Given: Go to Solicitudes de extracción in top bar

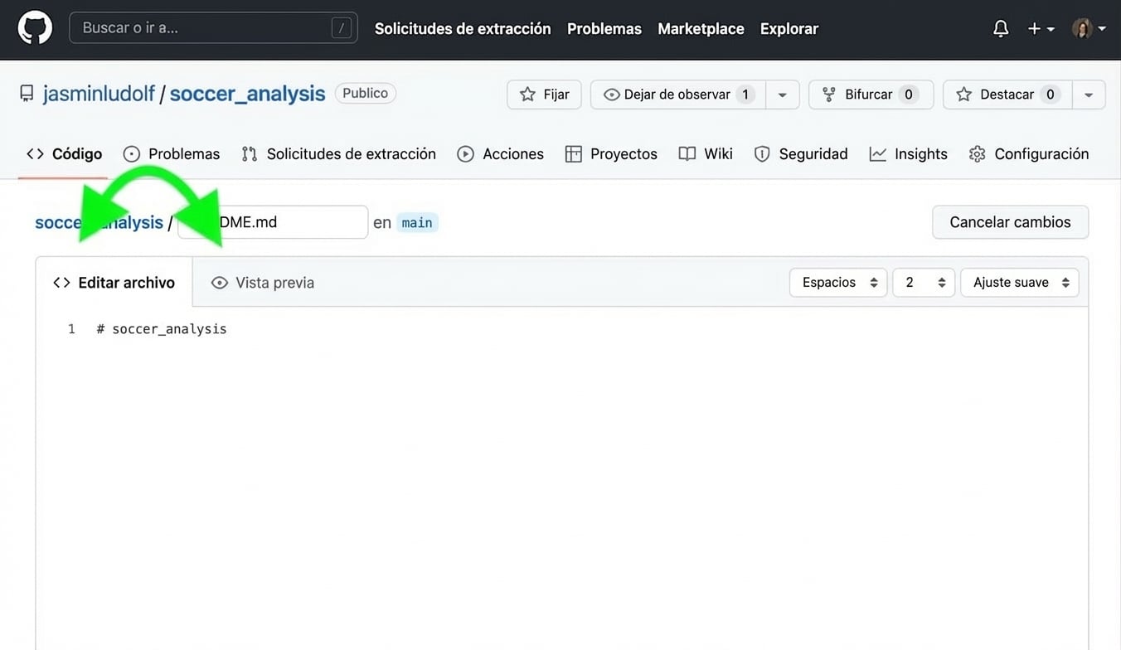Looking at the screenshot, I should [463, 29].
